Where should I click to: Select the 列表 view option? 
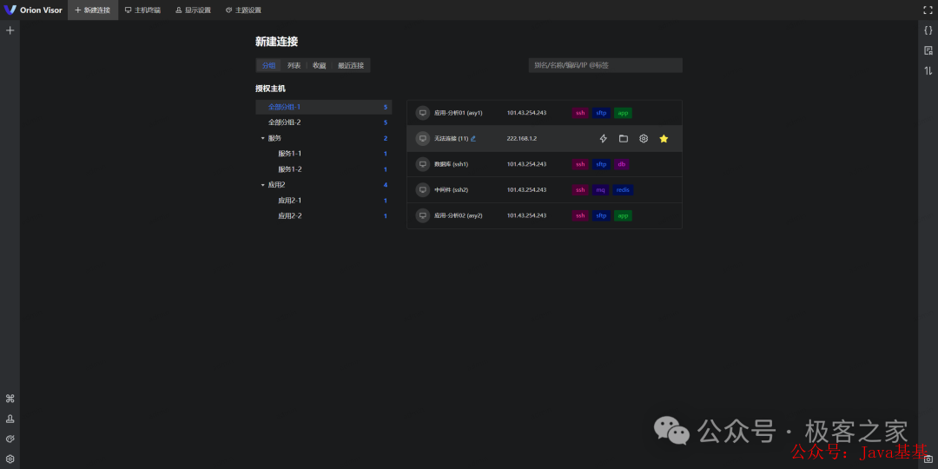pyautogui.click(x=294, y=66)
